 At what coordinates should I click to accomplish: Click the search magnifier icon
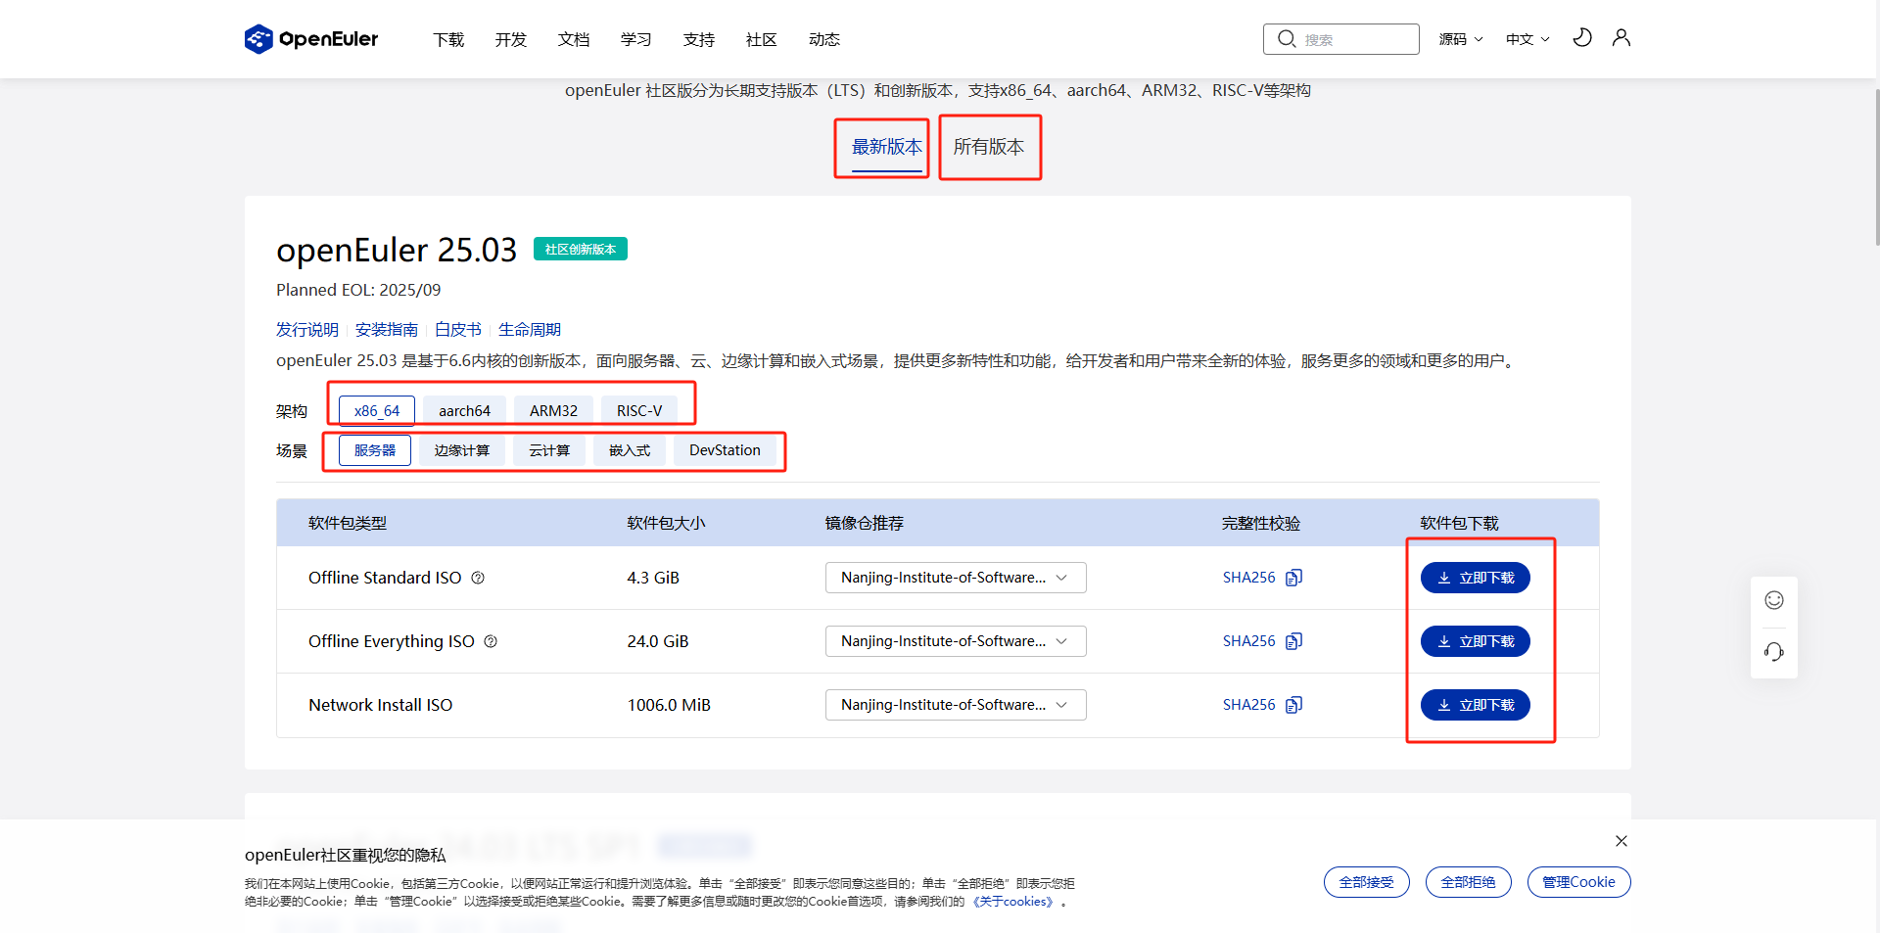pos(1287,39)
